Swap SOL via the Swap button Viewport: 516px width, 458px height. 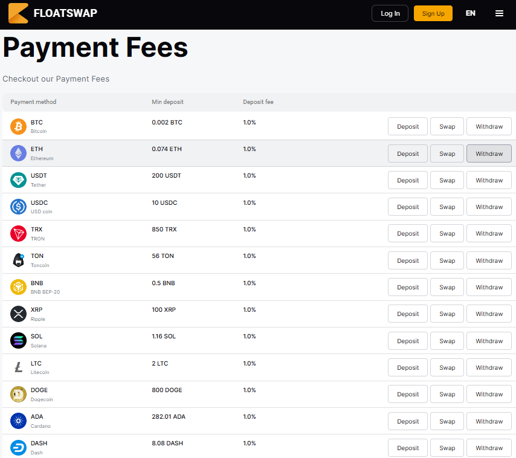tap(447, 341)
